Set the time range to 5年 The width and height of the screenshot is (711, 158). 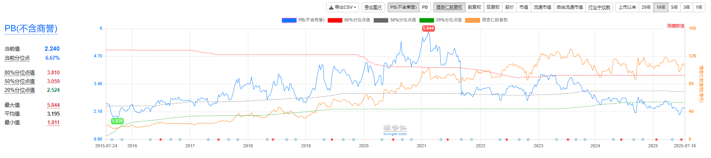click(x=674, y=7)
